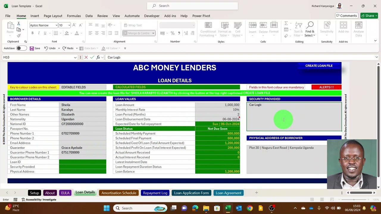Click the Borders icon
The image size is (381, 214).
[56, 33]
